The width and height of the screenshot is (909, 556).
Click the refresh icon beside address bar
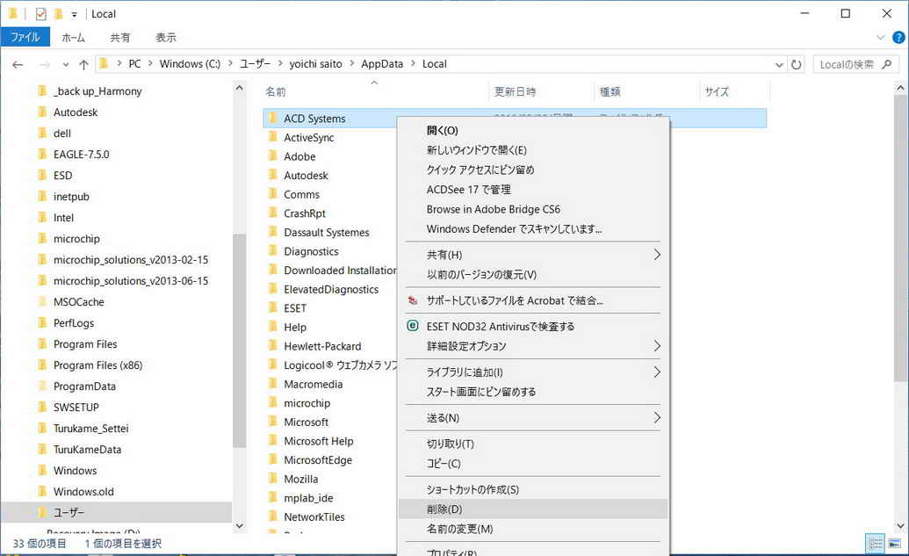[x=797, y=64]
